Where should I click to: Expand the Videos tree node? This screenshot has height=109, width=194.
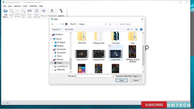pos(52,63)
